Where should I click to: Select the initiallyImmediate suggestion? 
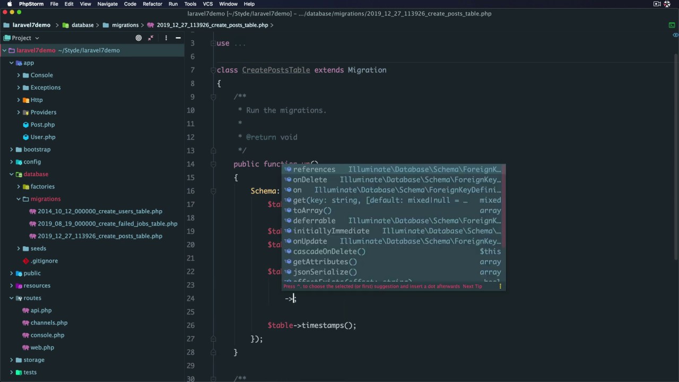pos(393,231)
